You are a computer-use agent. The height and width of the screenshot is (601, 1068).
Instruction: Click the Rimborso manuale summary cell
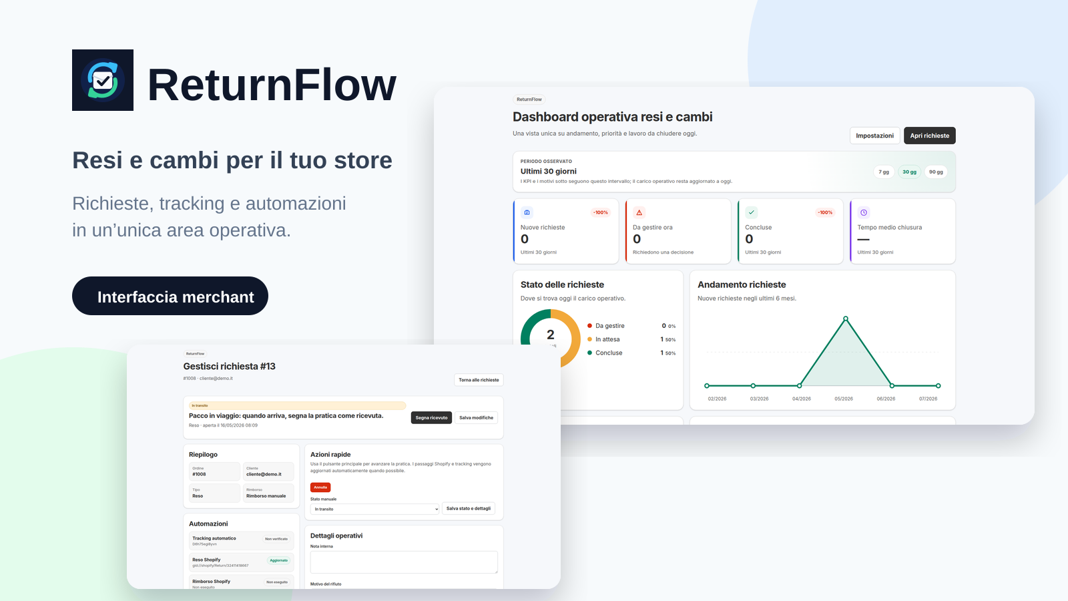point(268,493)
